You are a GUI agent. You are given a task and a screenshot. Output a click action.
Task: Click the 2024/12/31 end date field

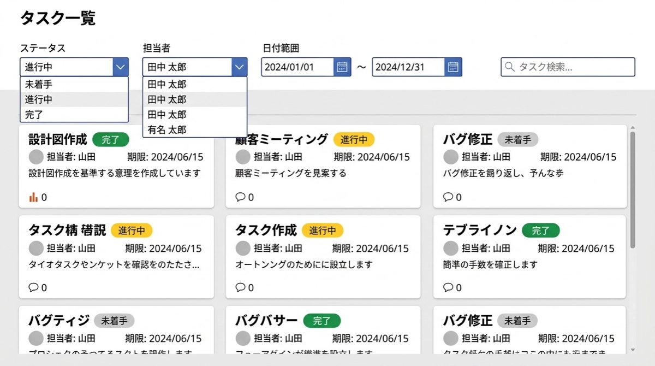(x=407, y=67)
